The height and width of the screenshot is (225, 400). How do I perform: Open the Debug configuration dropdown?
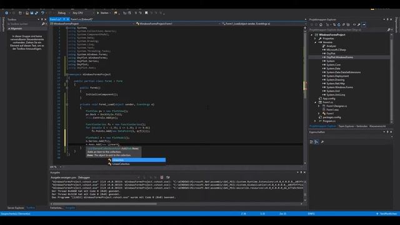coord(63,12)
